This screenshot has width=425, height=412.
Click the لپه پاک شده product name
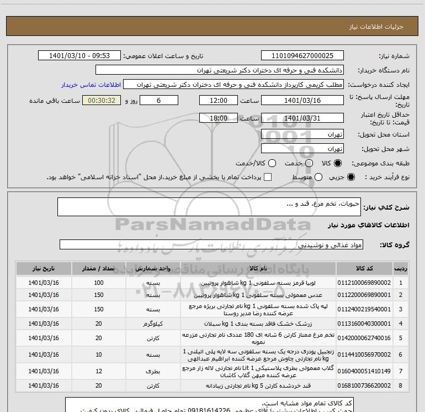(x=258, y=310)
